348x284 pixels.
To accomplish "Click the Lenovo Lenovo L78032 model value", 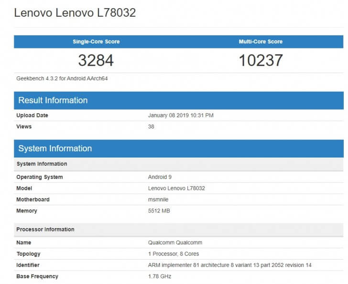I will click(176, 188).
